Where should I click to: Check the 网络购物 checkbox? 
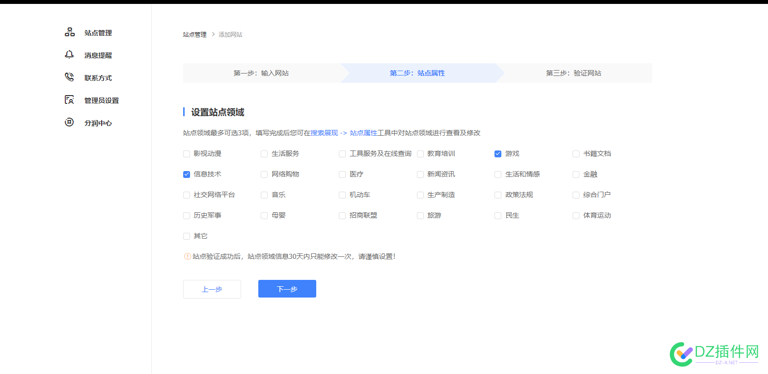coord(264,175)
